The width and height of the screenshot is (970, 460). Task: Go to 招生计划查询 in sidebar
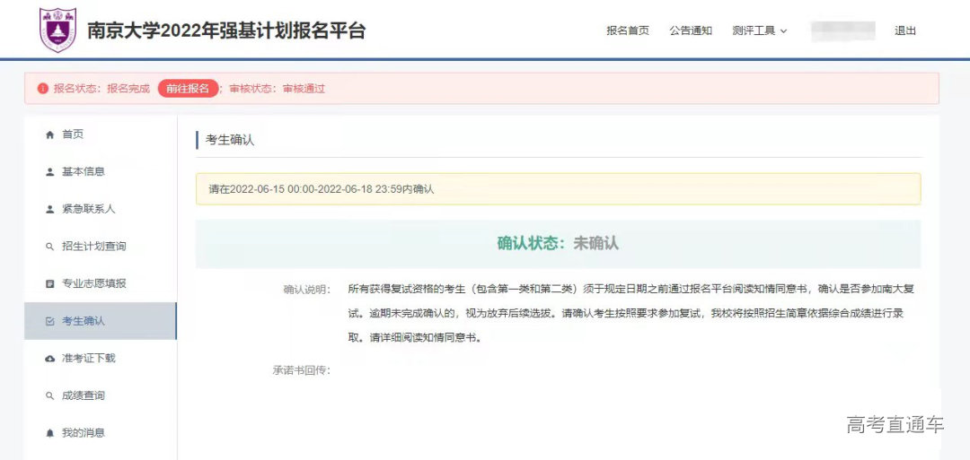click(x=101, y=247)
